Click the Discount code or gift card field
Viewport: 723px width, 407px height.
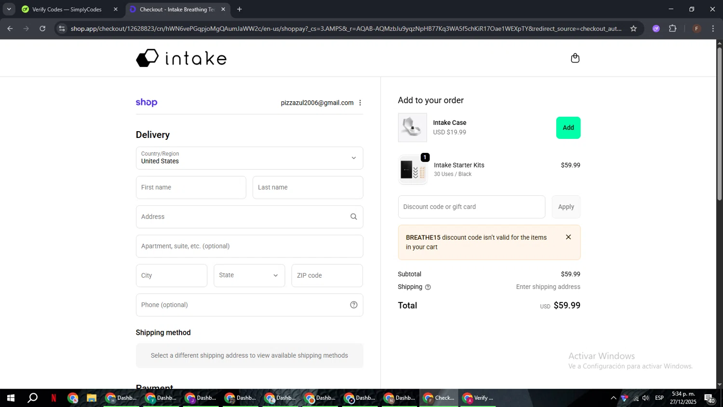pyautogui.click(x=471, y=207)
